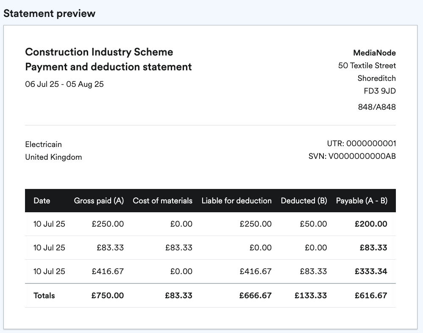The width and height of the screenshot is (423, 333).
Task: Click the Deducted (B) column header
Action: point(304,201)
